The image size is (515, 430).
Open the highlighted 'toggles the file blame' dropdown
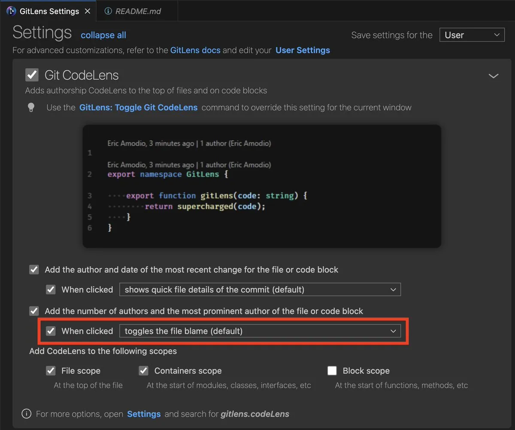[260, 331]
